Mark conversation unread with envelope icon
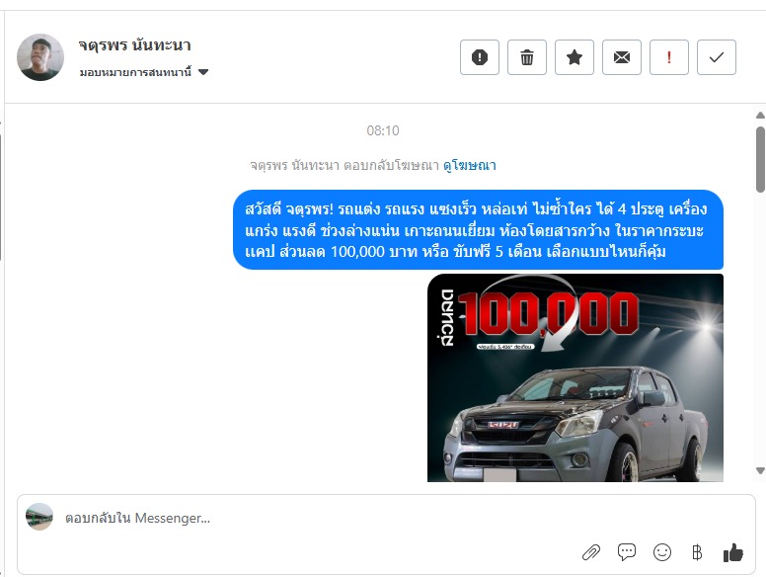The width and height of the screenshot is (766, 577). coord(622,57)
